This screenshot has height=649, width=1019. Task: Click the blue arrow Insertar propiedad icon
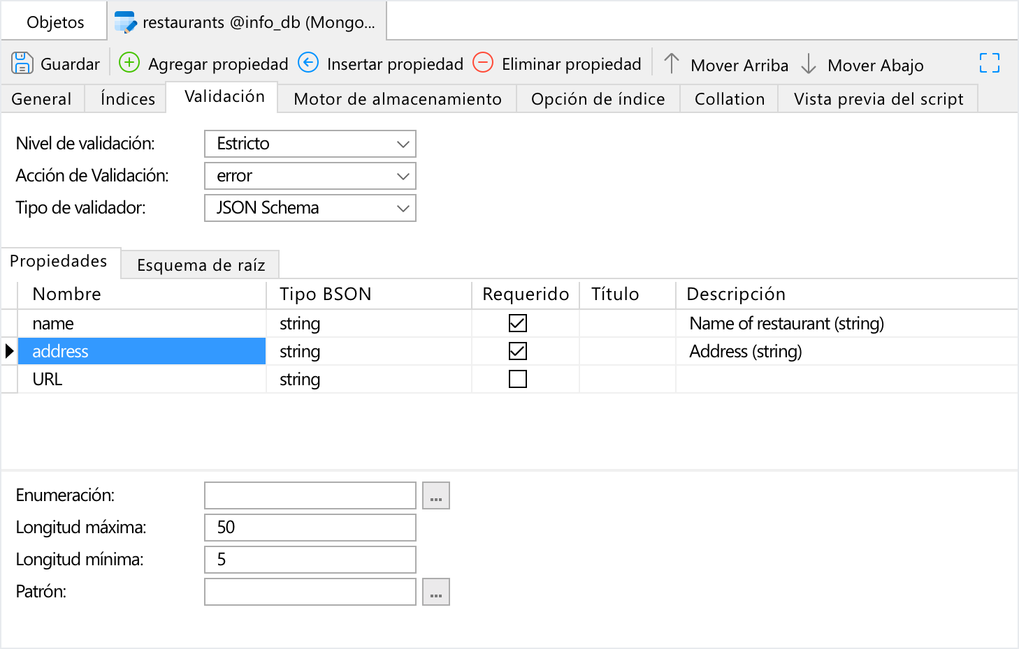click(308, 63)
